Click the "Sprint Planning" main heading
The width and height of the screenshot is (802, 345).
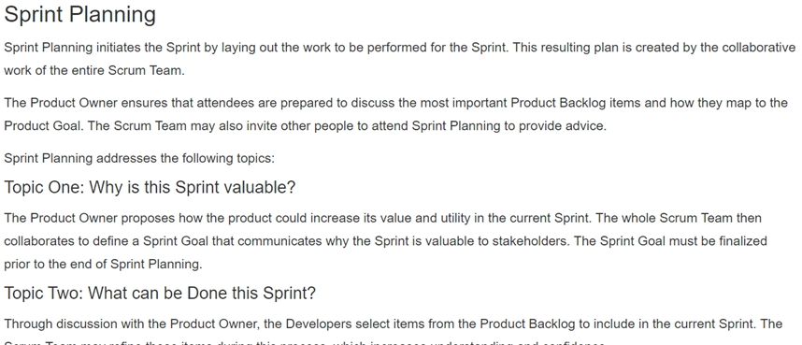[x=79, y=15]
